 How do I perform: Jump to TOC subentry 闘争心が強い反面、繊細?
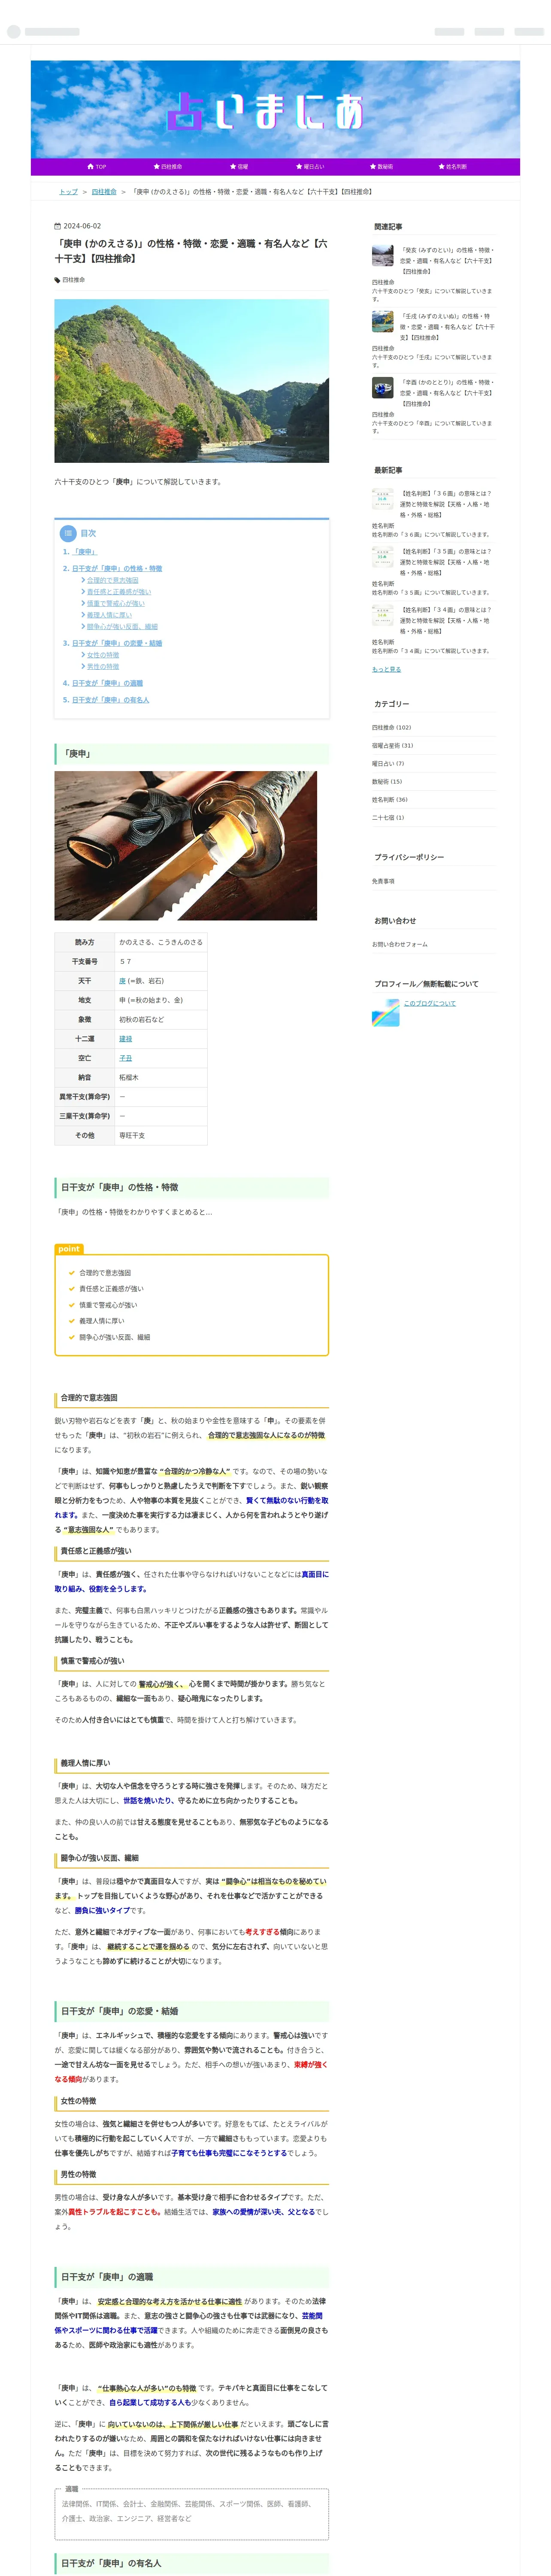[122, 627]
